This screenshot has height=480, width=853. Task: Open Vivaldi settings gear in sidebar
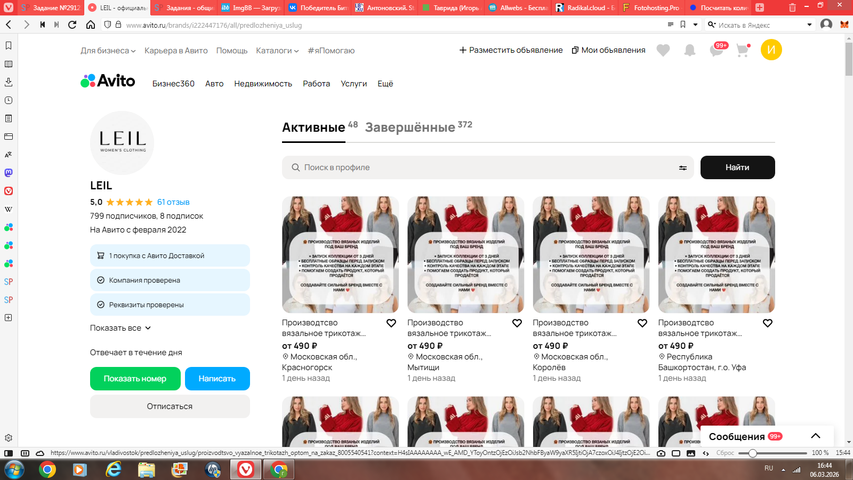[9, 438]
